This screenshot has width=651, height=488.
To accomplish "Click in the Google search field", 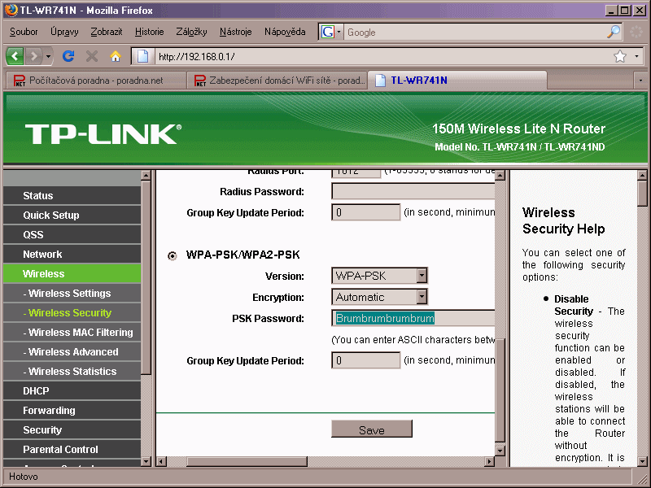I will [474, 32].
